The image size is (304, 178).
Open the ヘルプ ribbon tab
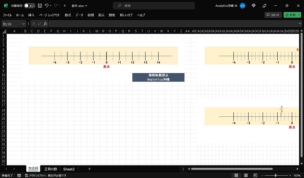141,15
